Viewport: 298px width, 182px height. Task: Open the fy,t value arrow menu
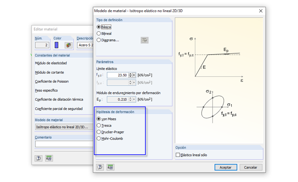pos(134,75)
